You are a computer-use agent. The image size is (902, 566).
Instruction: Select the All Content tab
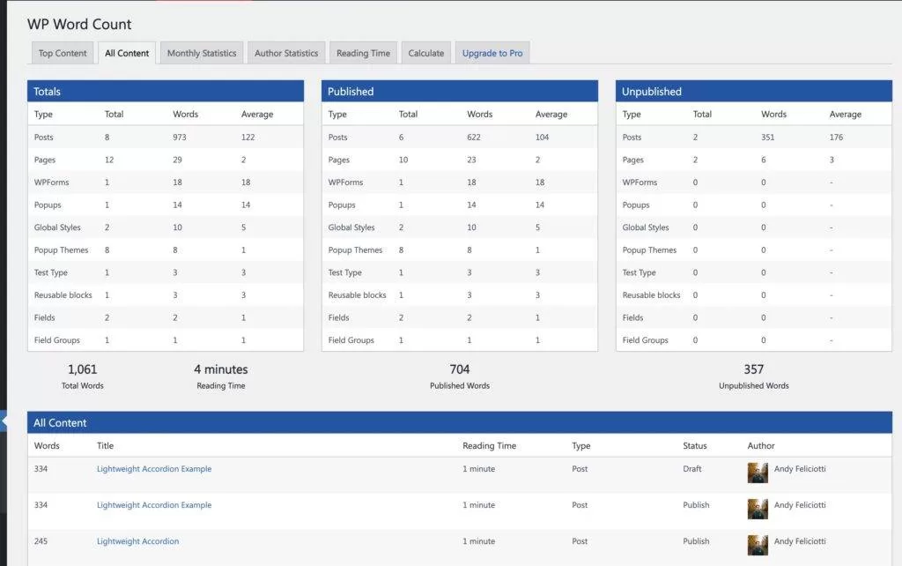click(127, 53)
